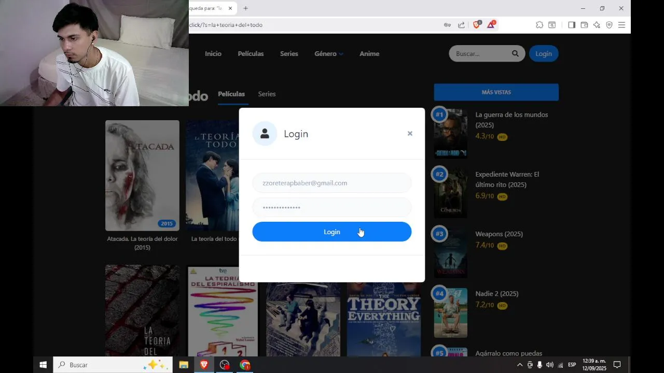Open the Brave Wallet icon
This screenshot has width=664, height=373.
click(584, 25)
